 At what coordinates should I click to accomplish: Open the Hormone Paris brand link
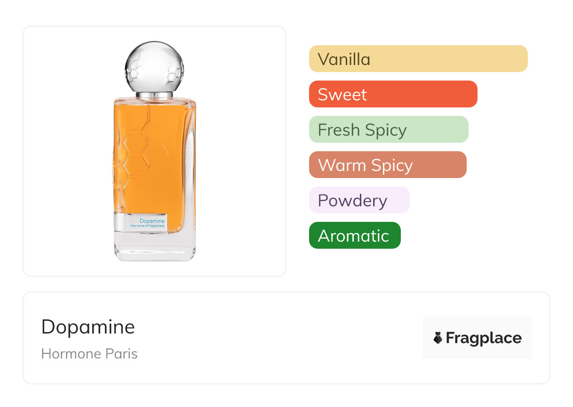tap(89, 354)
